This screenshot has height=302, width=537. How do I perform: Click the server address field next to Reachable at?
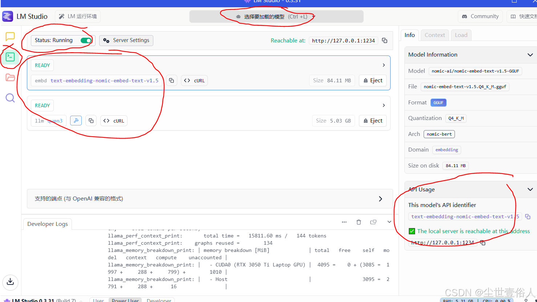point(343,41)
